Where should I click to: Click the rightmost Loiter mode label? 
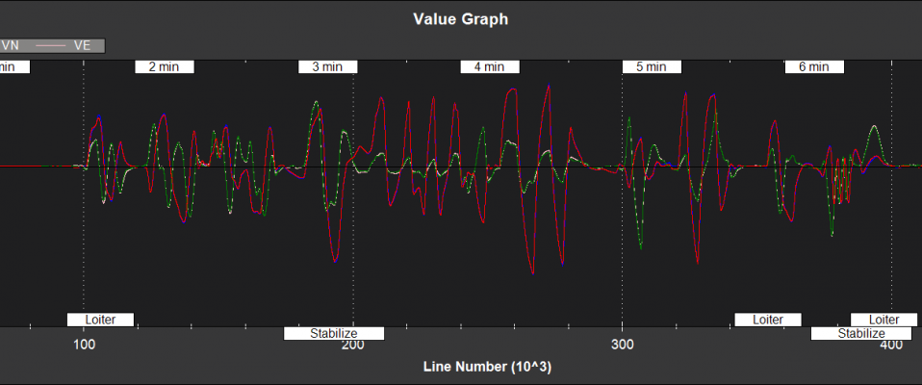884,320
